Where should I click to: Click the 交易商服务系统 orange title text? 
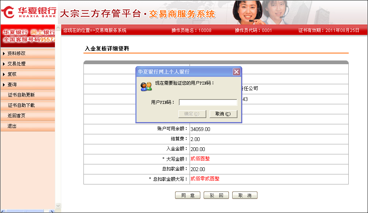(182, 14)
